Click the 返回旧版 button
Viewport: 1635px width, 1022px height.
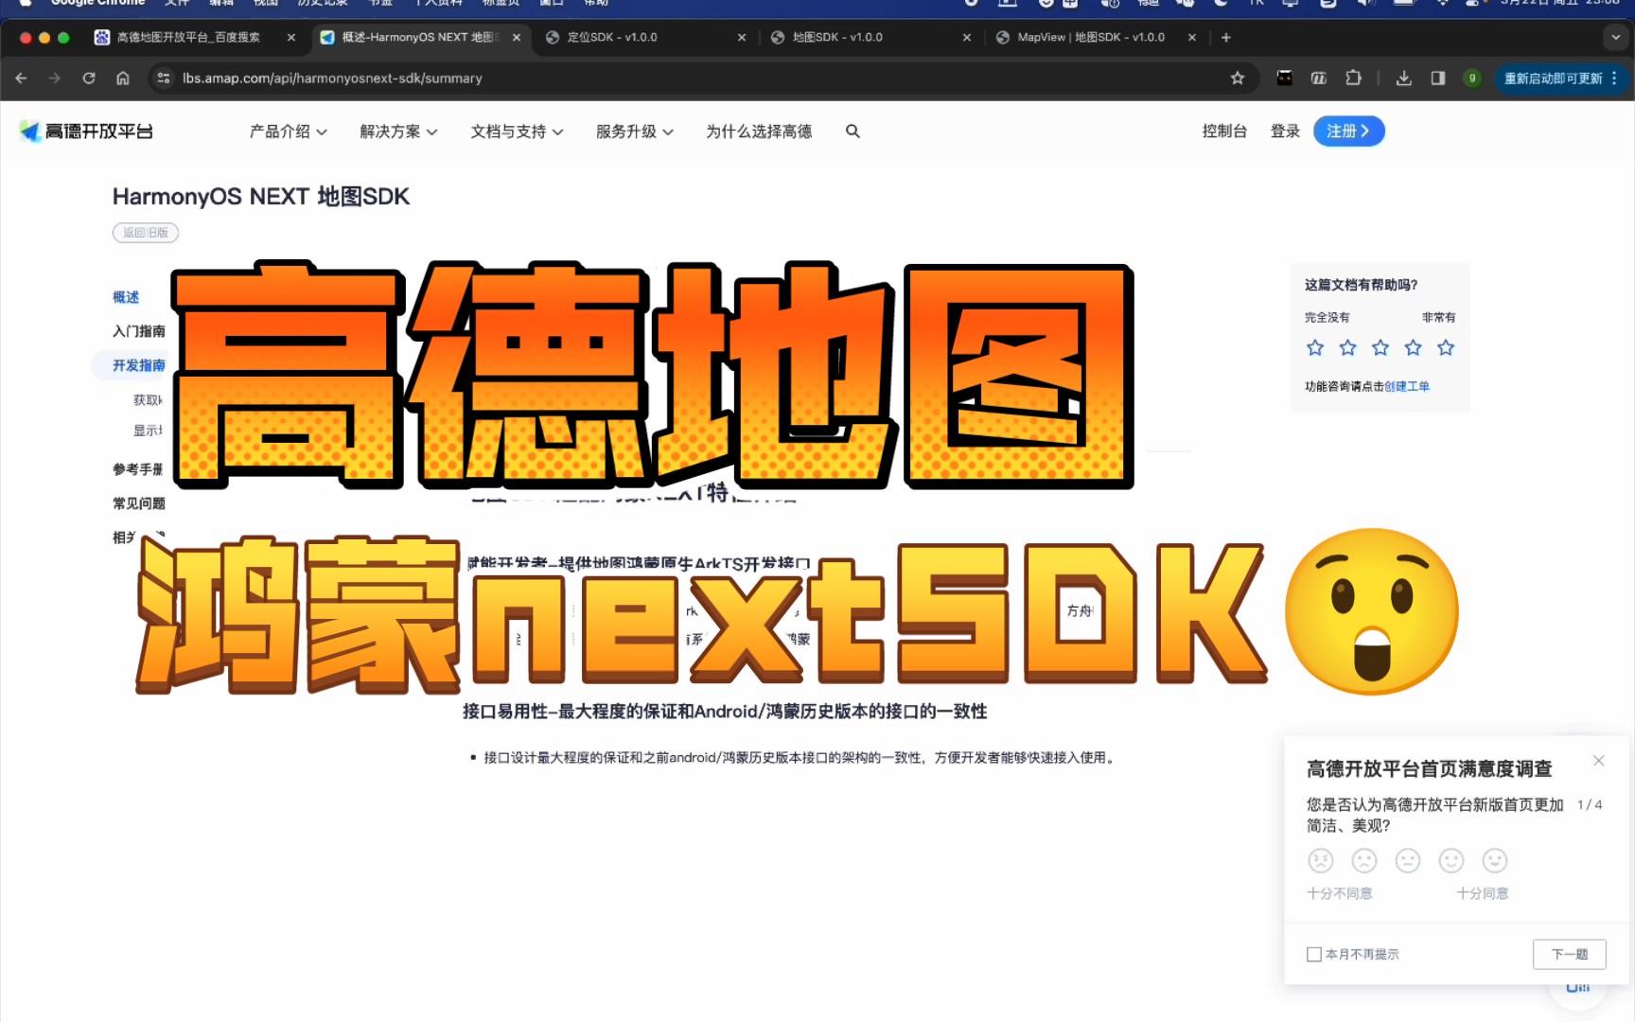coord(146,233)
